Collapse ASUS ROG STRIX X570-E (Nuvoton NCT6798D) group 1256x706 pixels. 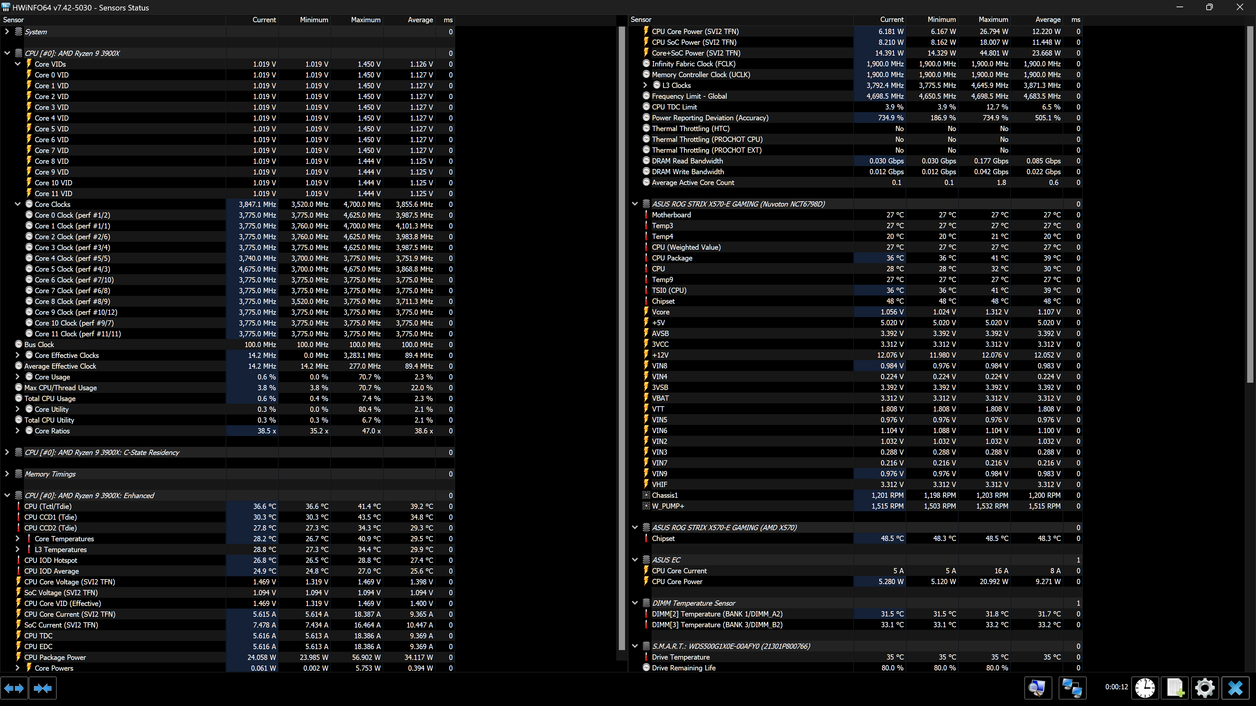[x=634, y=204]
